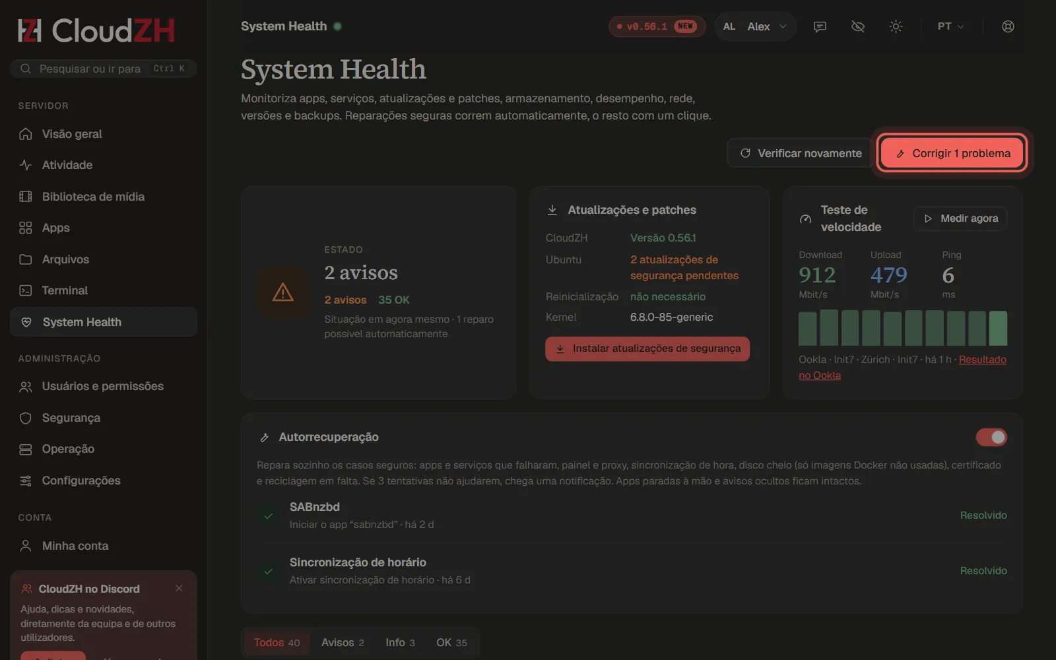Open Apps grid icon
This screenshot has height=660, width=1056.
26,228
